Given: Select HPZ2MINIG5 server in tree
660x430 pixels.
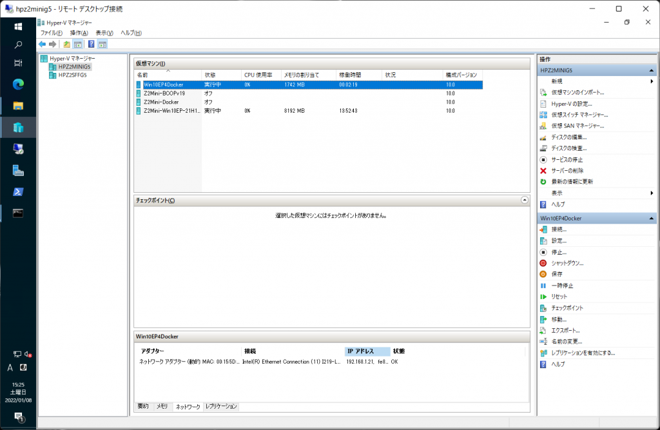Looking at the screenshot, I should [x=74, y=66].
